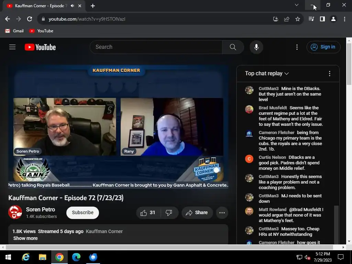Click Brad Musfeldt chat author name
Viewport: 352px width, 264px height.
(273, 108)
